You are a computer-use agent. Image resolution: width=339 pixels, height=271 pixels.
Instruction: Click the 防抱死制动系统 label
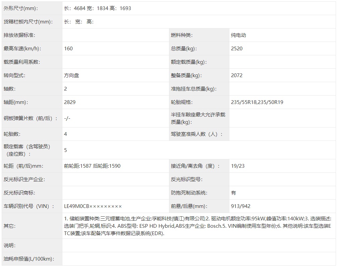pyautogui.click(x=189, y=193)
